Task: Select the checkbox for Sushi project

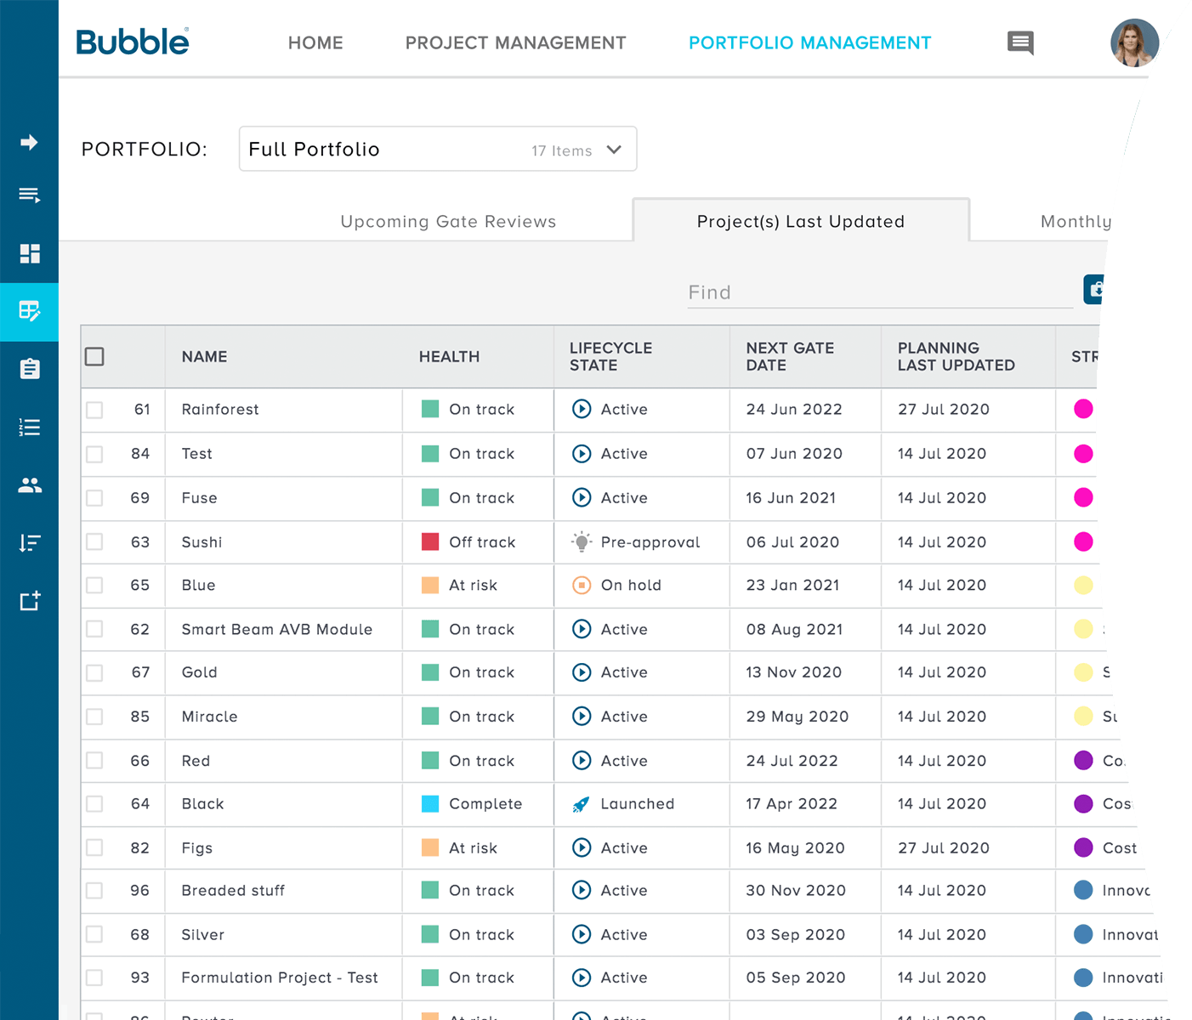Action: 94,542
